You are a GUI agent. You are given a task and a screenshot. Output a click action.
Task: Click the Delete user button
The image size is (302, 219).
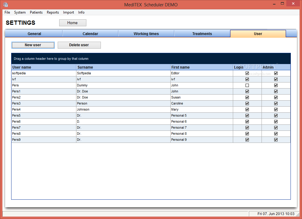[x=79, y=45]
